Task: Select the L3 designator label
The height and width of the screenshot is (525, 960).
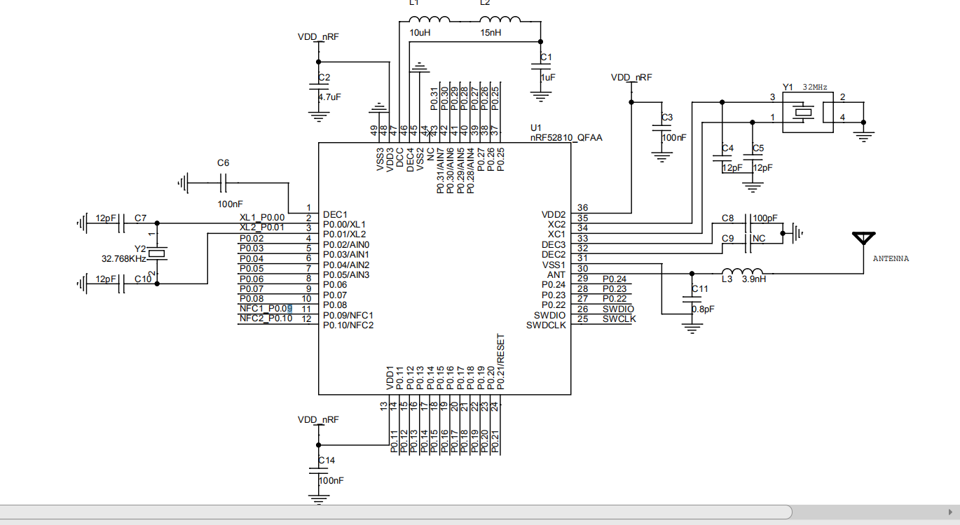Action: pyautogui.click(x=728, y=279)
